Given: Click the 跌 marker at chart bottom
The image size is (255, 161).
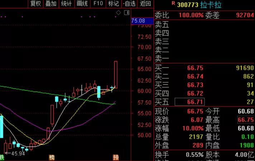Looking at the screenshot, I should point(2,157).
